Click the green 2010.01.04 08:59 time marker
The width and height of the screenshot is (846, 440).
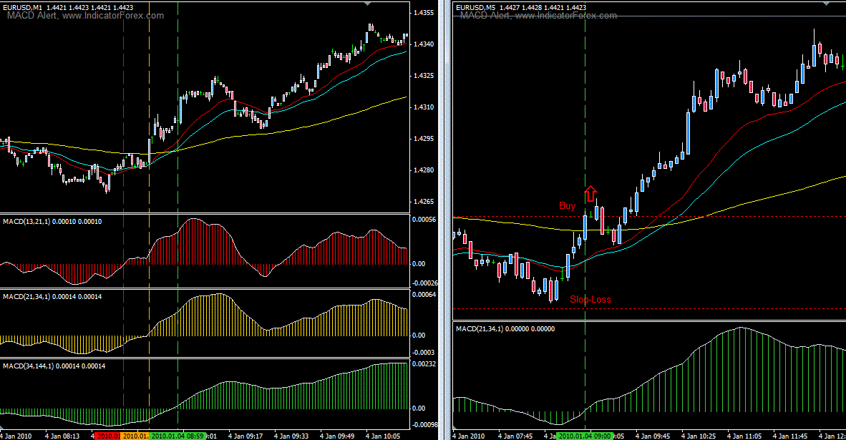[178, 435]
